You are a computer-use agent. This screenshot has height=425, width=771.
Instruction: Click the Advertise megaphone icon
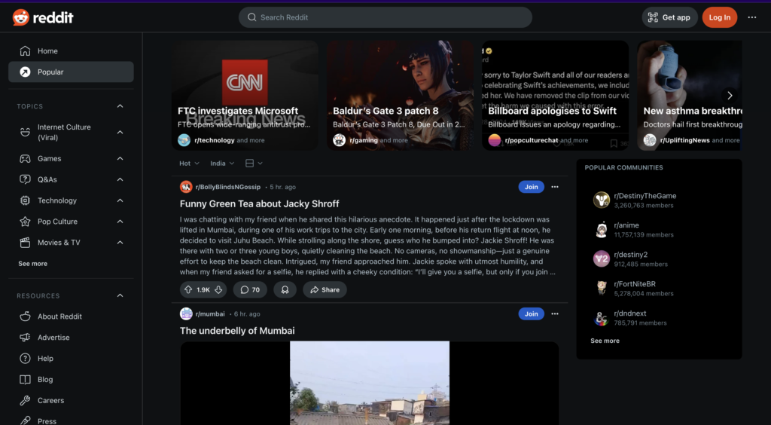pos(25,338)
